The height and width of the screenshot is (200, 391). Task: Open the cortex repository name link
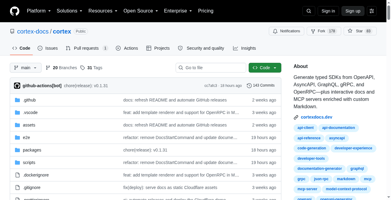pos(62,31)
